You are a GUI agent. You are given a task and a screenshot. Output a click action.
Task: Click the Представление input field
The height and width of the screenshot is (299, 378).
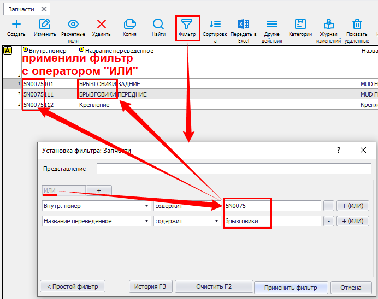(233, 169)
